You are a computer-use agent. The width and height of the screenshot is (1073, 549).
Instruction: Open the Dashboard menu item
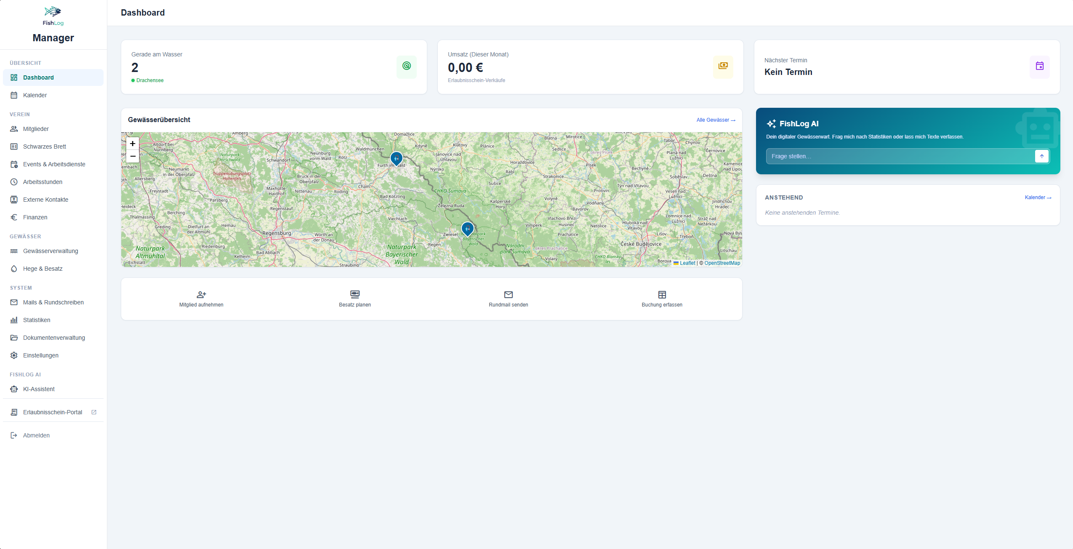[x=53, y=77]
